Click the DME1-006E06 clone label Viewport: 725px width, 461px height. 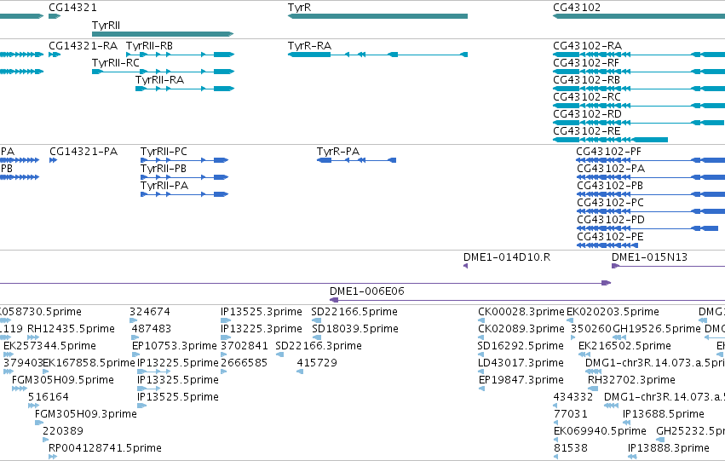point(366,291)
